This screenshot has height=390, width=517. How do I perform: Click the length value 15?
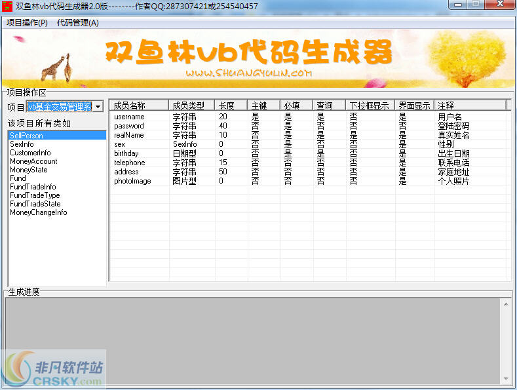[223, 163]
